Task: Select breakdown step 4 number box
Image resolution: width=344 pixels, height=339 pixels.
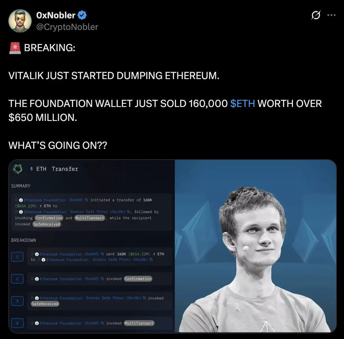Action: coord(17,323)
